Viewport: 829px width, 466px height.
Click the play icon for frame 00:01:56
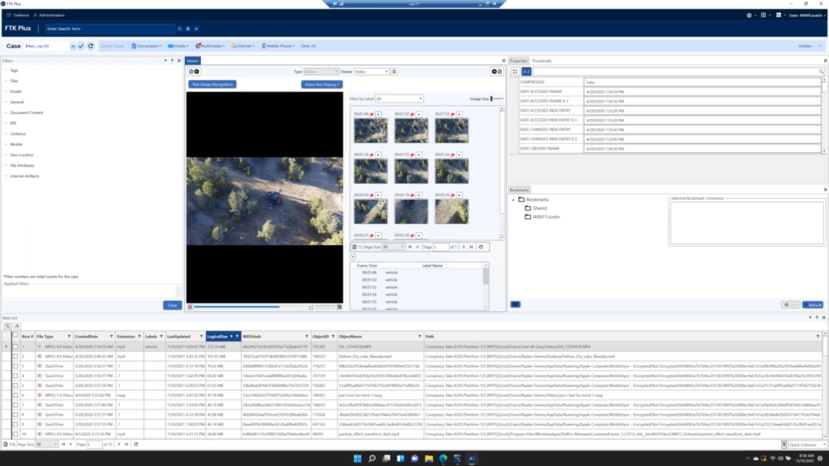[459, 155]
